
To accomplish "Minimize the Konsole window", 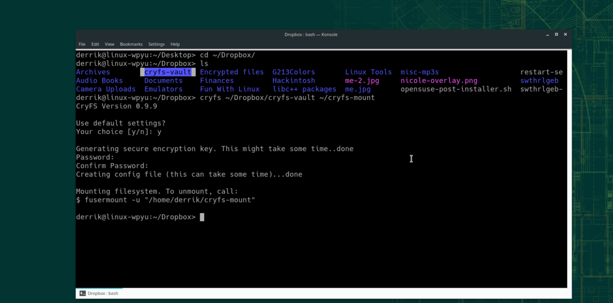I will [547, 34].
